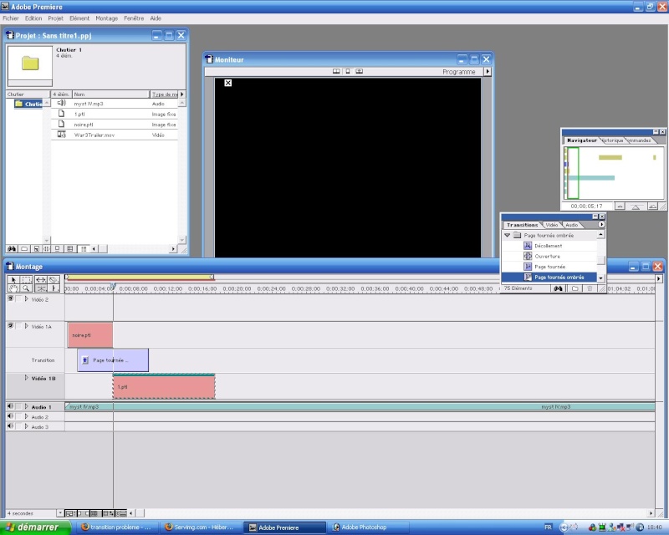Create new folder in Transitions palette
The width and height of the screenshot is (669, 535).
click(575, 289)
